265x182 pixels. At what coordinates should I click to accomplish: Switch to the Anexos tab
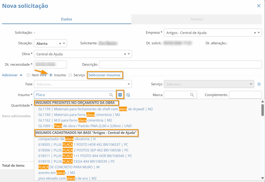pyautogui.click(x=196, y=19)
